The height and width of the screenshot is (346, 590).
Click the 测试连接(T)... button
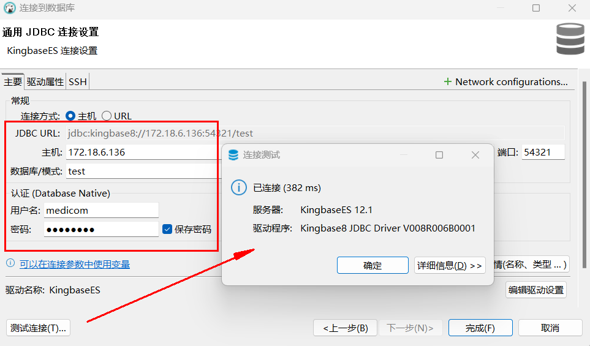[38, 328]
